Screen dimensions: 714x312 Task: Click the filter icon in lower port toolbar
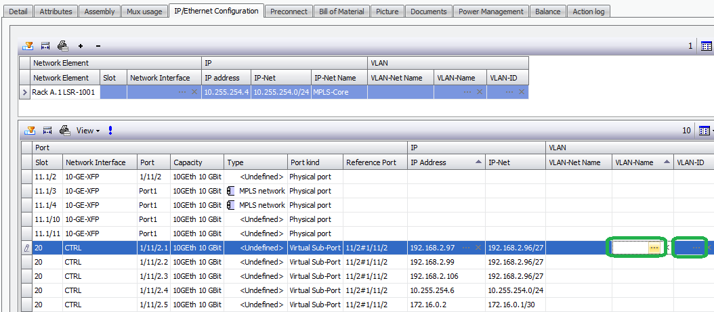[29, 131]
